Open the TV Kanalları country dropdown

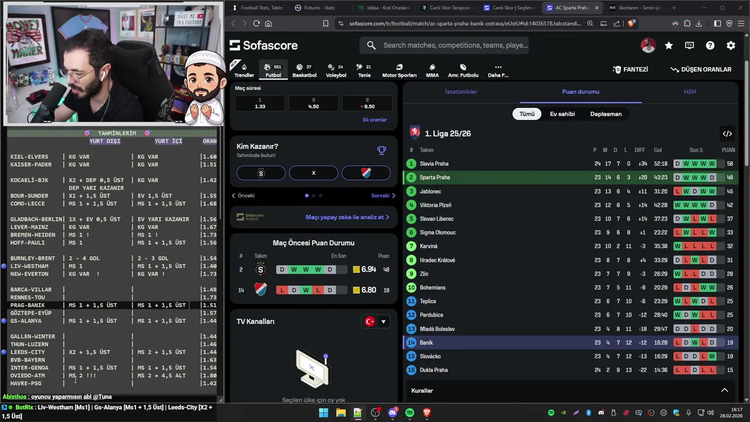point(376,321)
